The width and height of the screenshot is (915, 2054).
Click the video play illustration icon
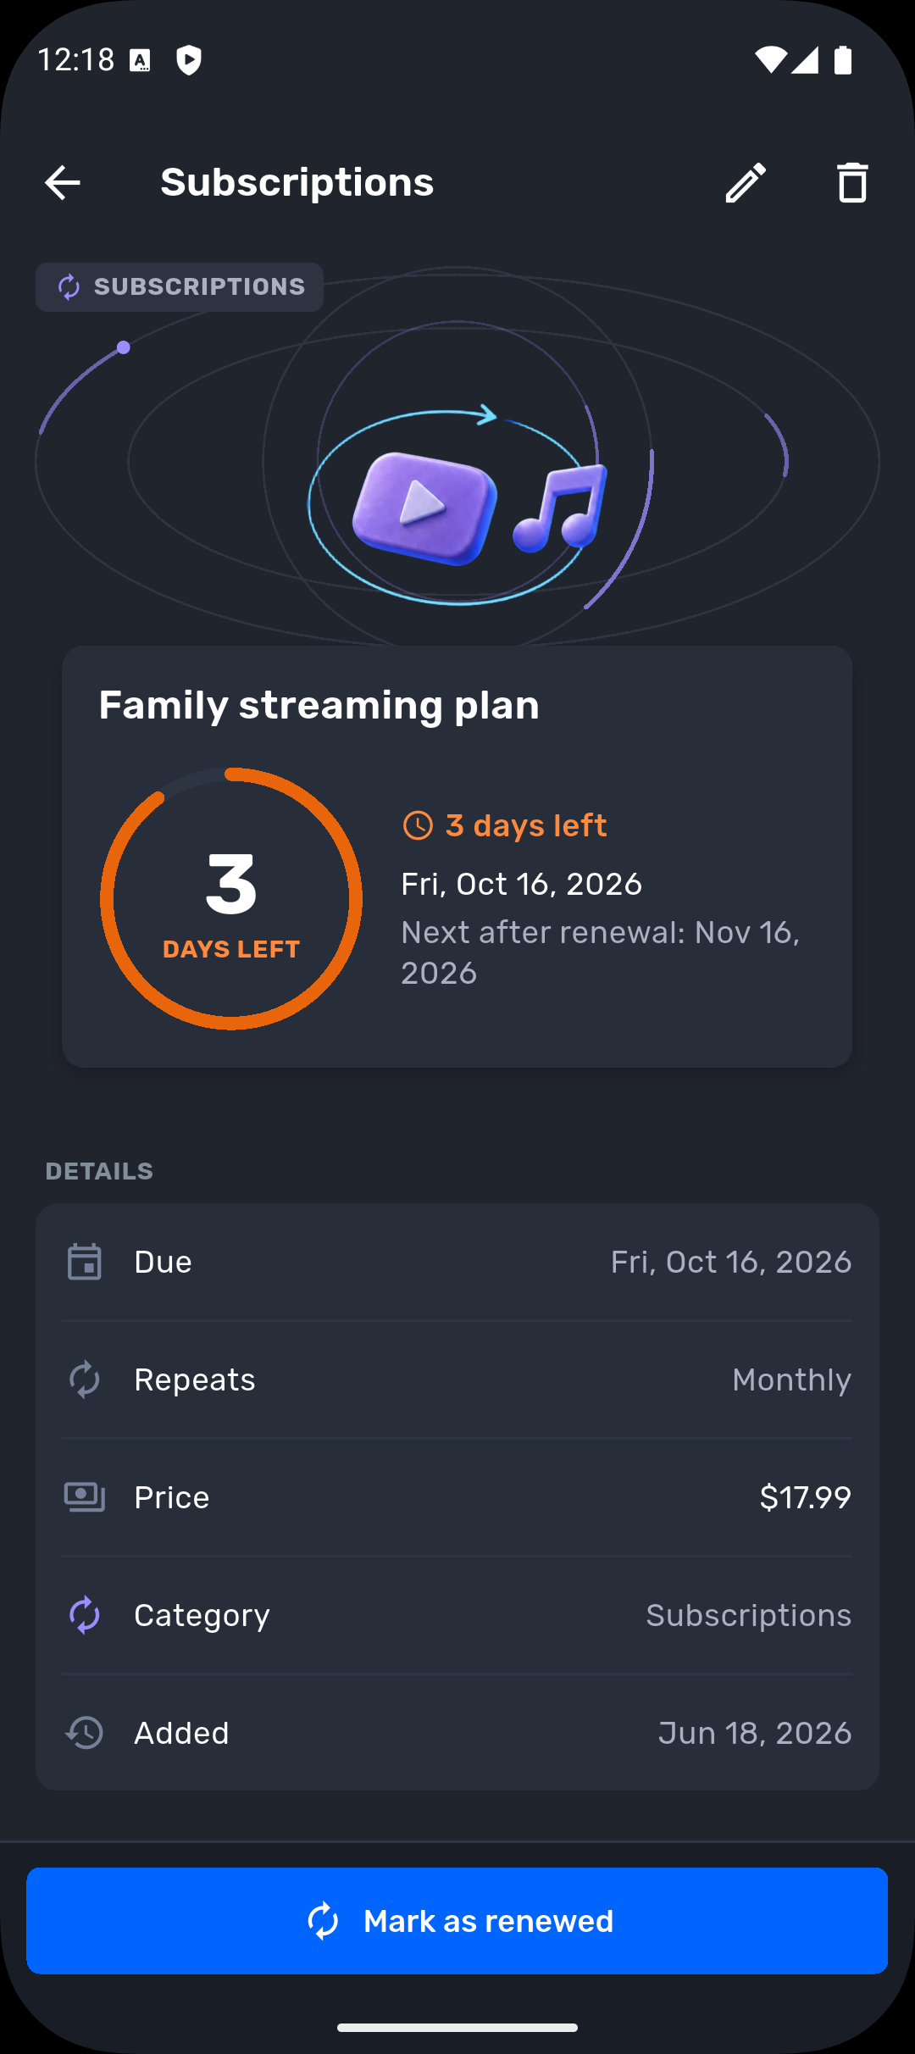(x=424, y=508)
